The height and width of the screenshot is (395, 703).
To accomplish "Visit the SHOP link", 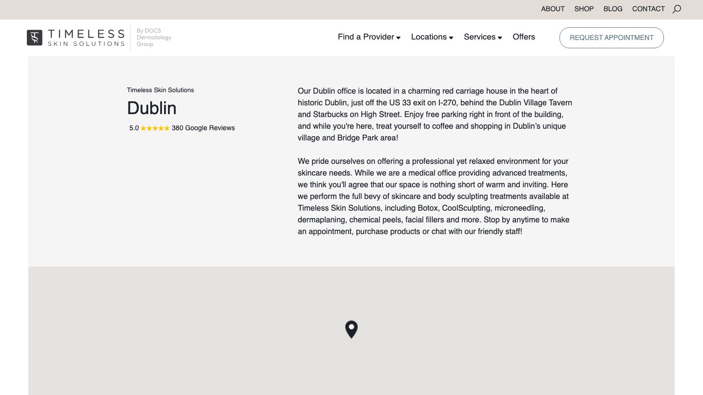I will pos(584,9).
